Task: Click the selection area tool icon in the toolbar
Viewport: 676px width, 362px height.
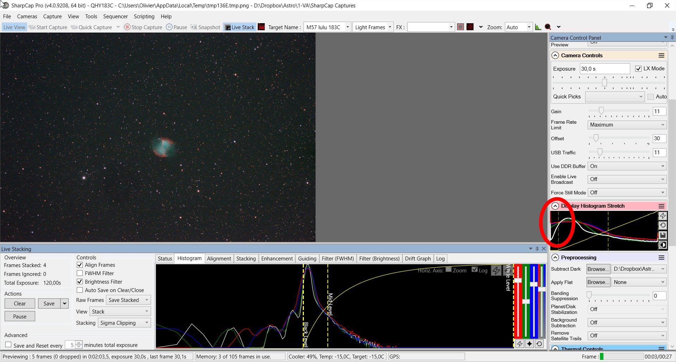Action: (x=461, y=27)
